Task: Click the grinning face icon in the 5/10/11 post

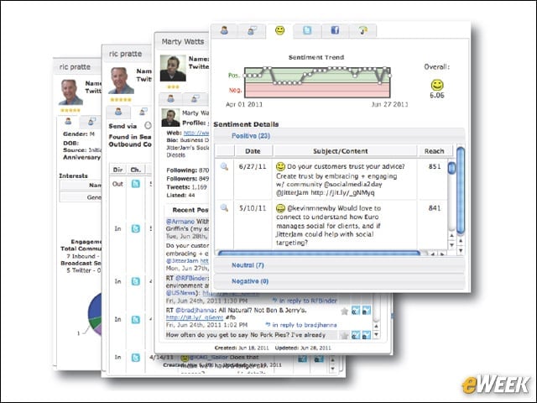Action: point(280,208)
